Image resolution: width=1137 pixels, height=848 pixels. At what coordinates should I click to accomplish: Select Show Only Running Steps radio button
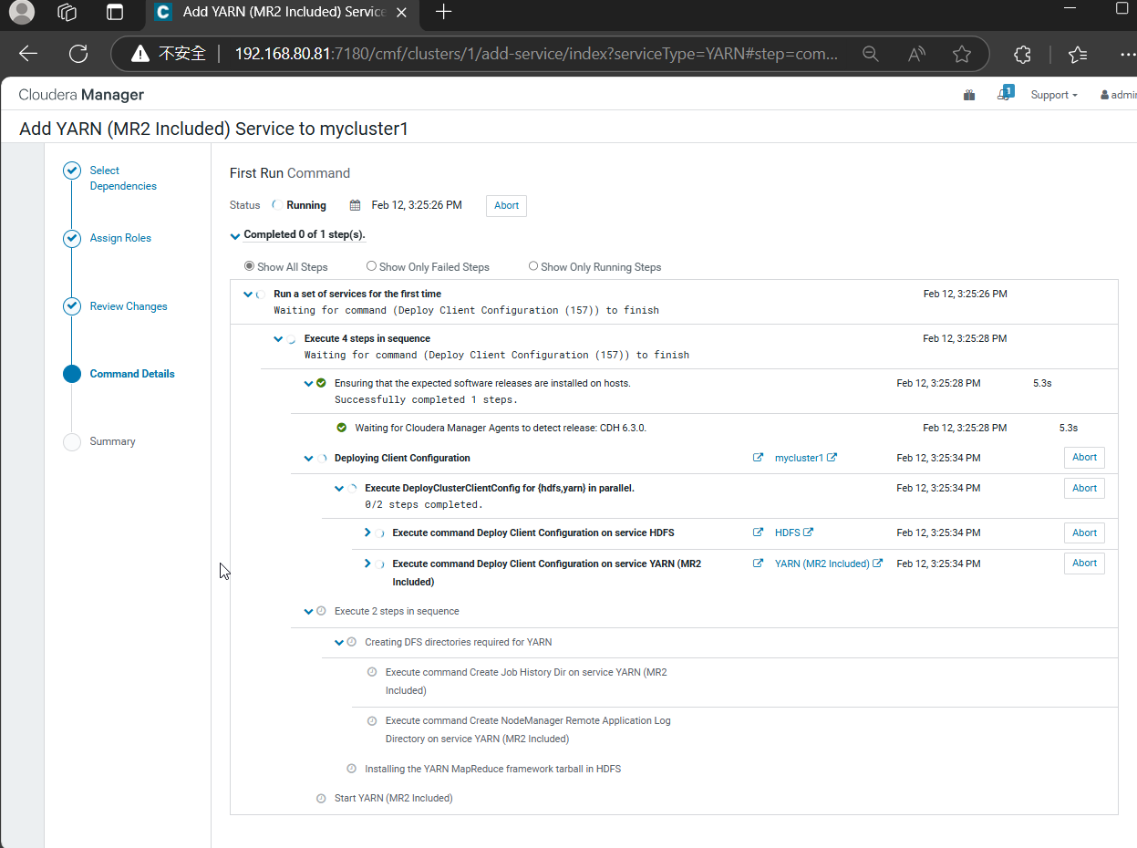pos(533,266)
